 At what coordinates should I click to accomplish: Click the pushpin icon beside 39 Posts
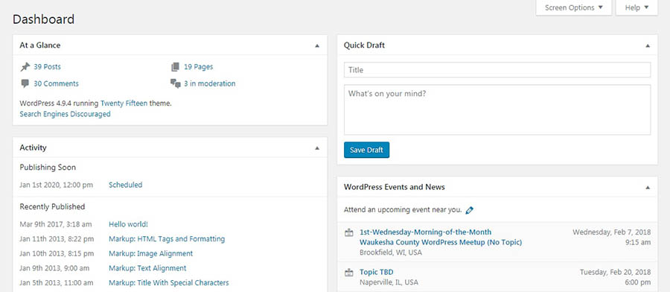click(x=25, y=67)
